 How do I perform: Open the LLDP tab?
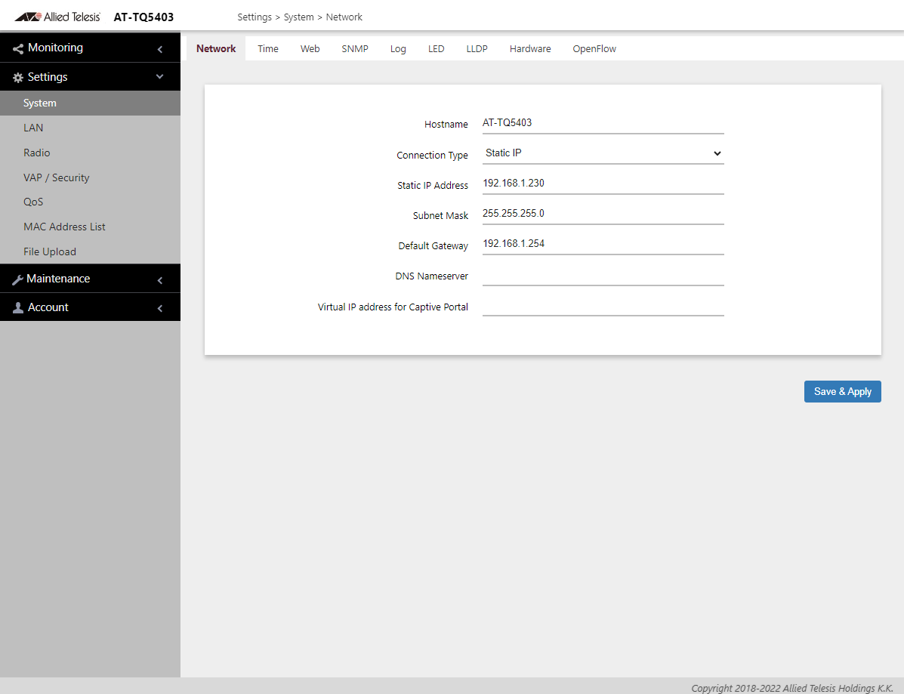477,49
